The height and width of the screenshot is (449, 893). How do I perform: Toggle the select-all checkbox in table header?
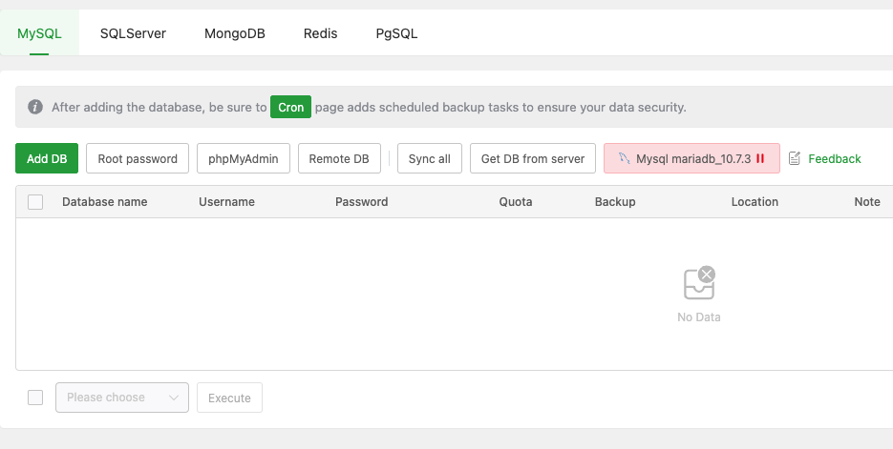point(35,202)
